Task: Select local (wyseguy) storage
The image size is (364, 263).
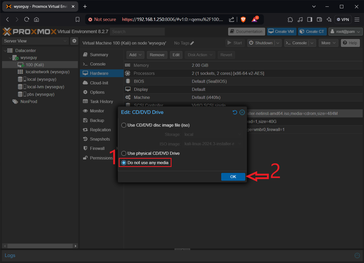Action: click(x=41, y=79)
